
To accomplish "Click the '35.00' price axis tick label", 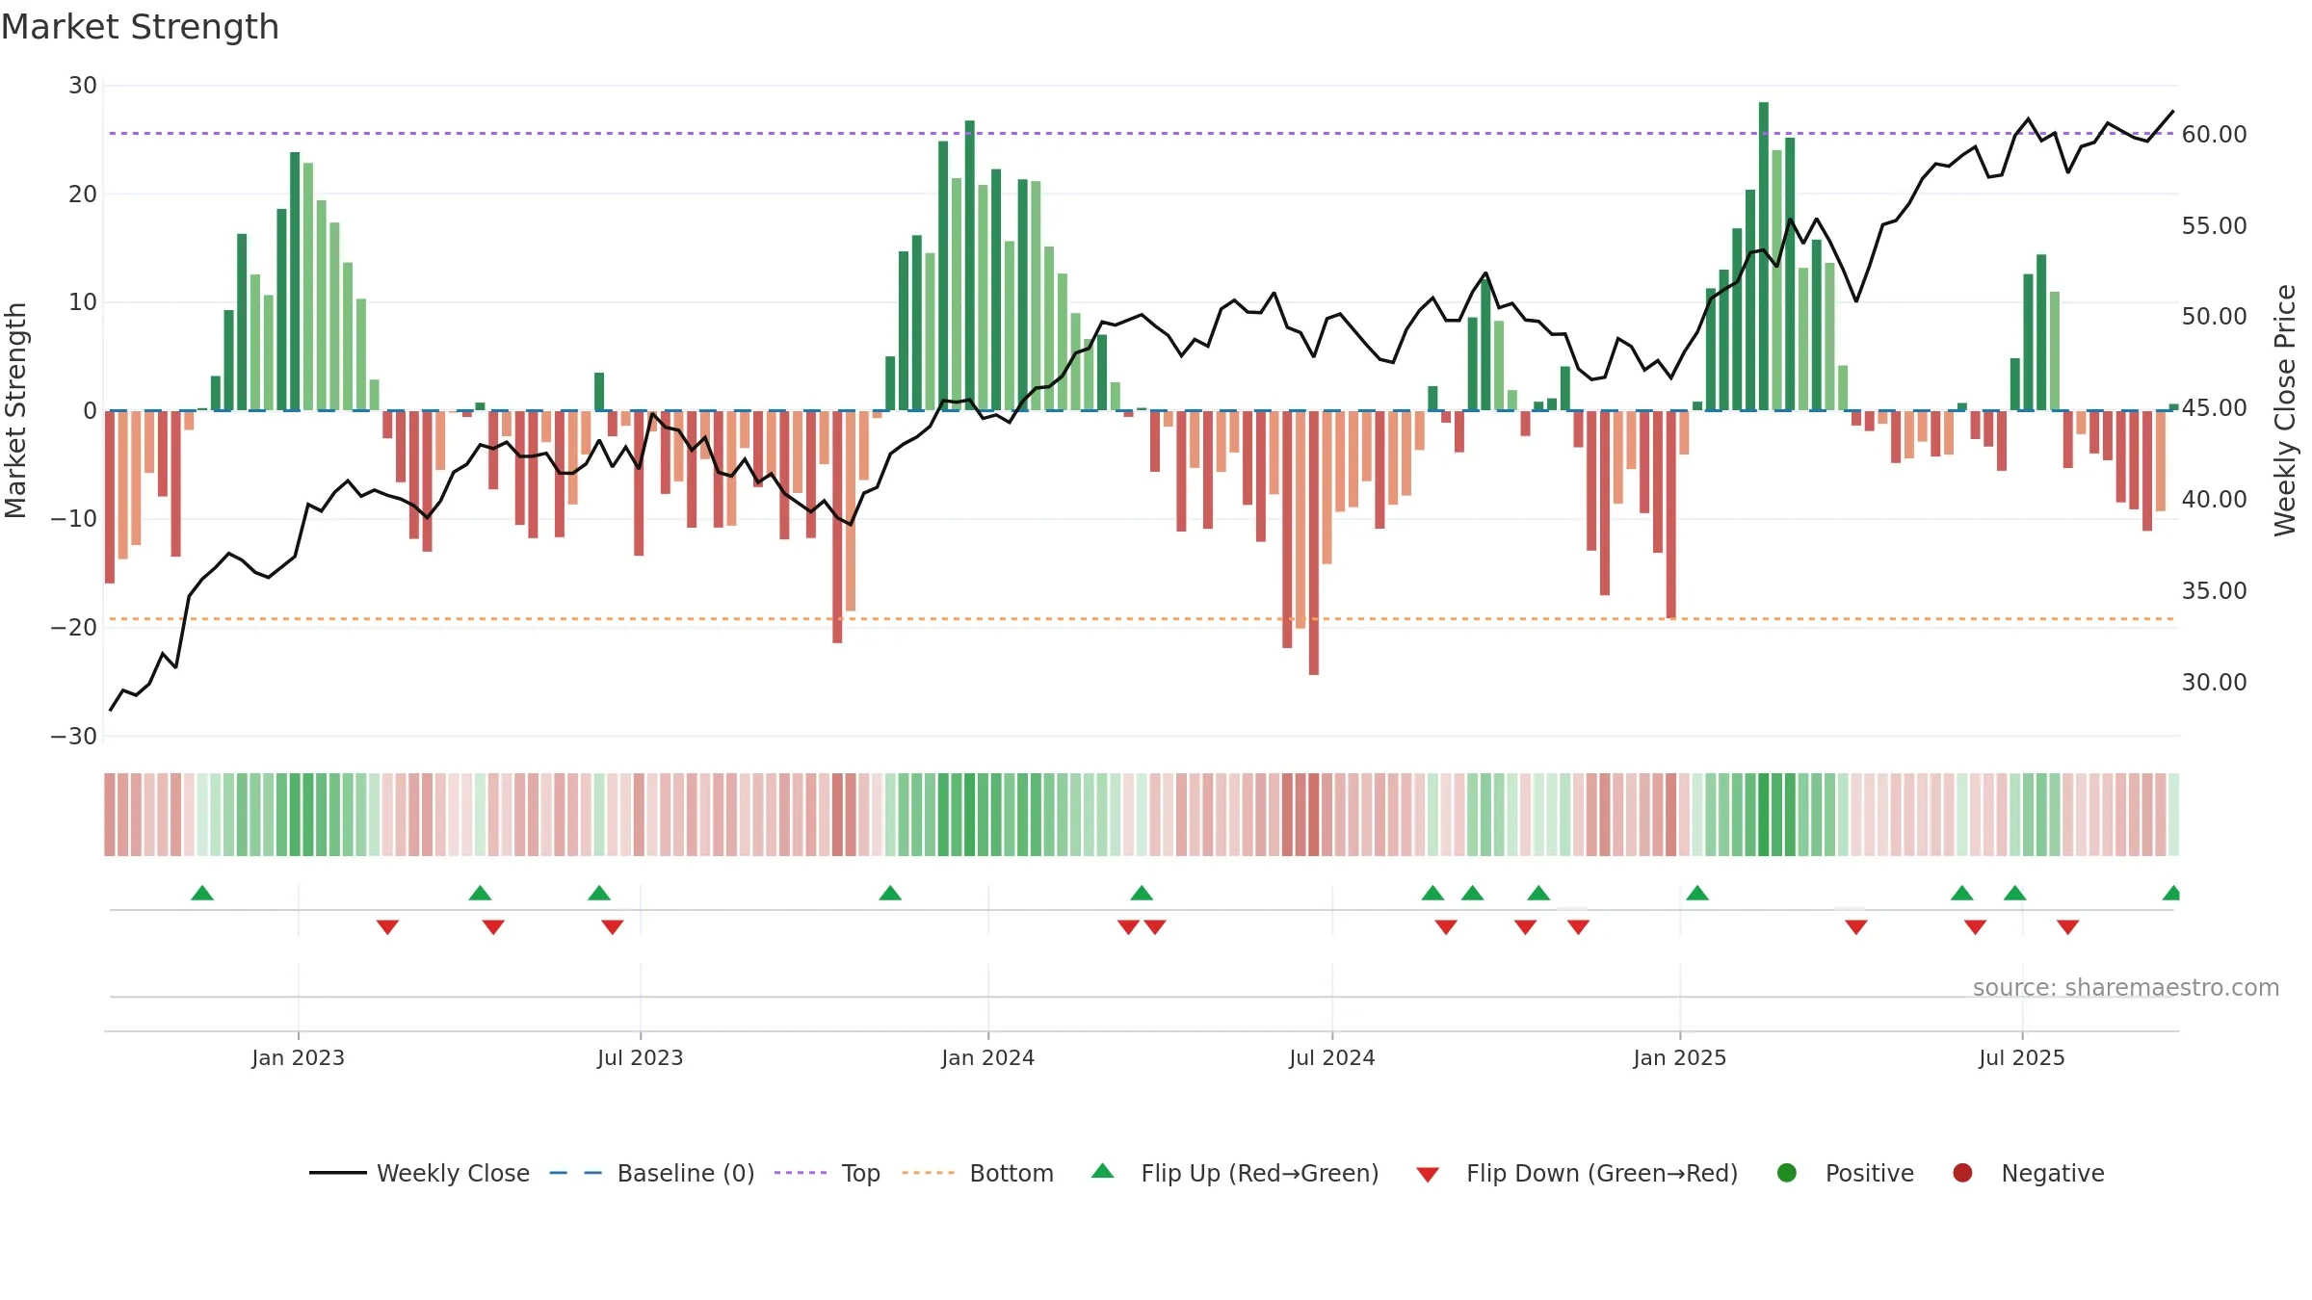I will coord(2215,591).
